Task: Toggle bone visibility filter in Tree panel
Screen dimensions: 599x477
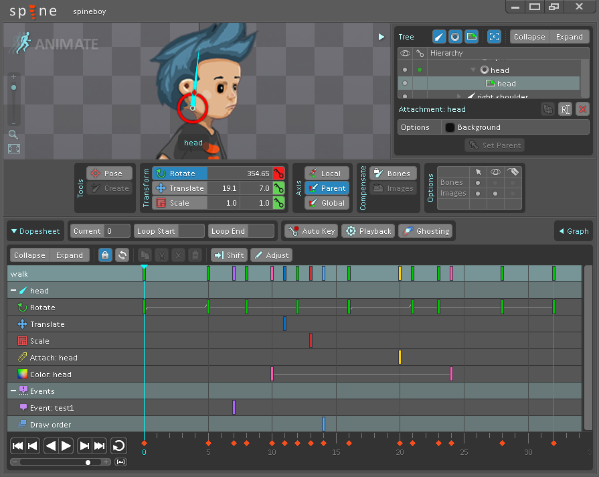Action: [439, 37]
